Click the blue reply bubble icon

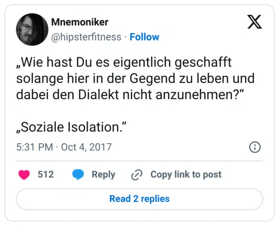pos(78,175)
